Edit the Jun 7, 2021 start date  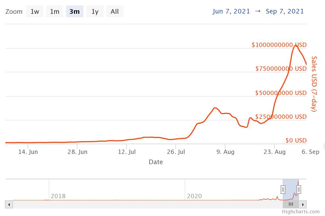point(231,11)
